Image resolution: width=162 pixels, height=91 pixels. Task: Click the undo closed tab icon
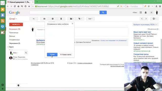pos(22,6)
